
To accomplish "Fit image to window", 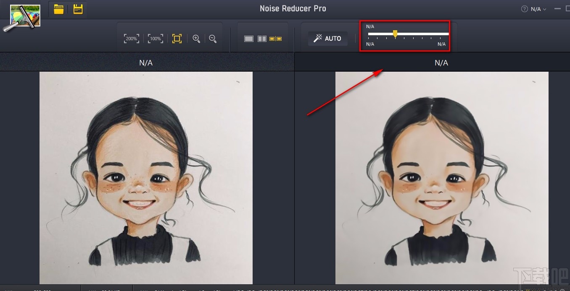I will [177, 39].
